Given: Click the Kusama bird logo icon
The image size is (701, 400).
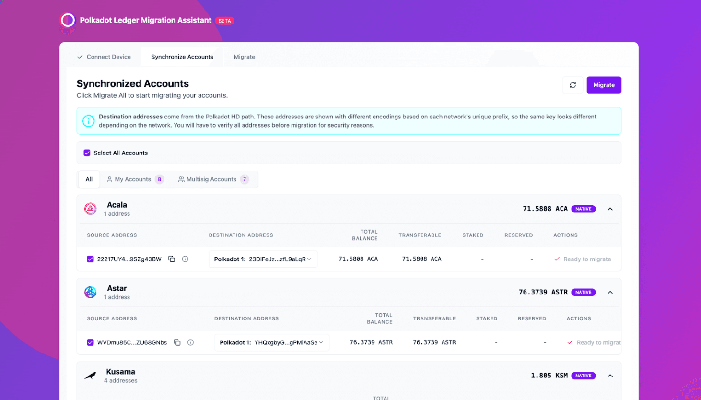Looking at the screenshot, I should (91, 376).
